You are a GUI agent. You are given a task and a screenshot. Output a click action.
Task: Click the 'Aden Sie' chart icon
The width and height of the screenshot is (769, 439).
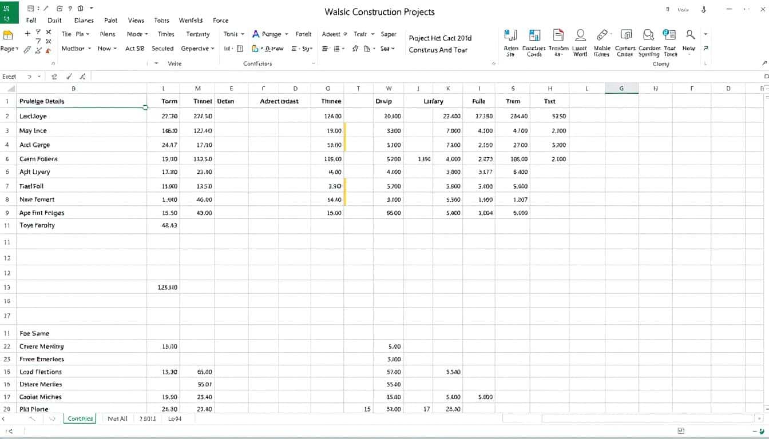(510, 36)
